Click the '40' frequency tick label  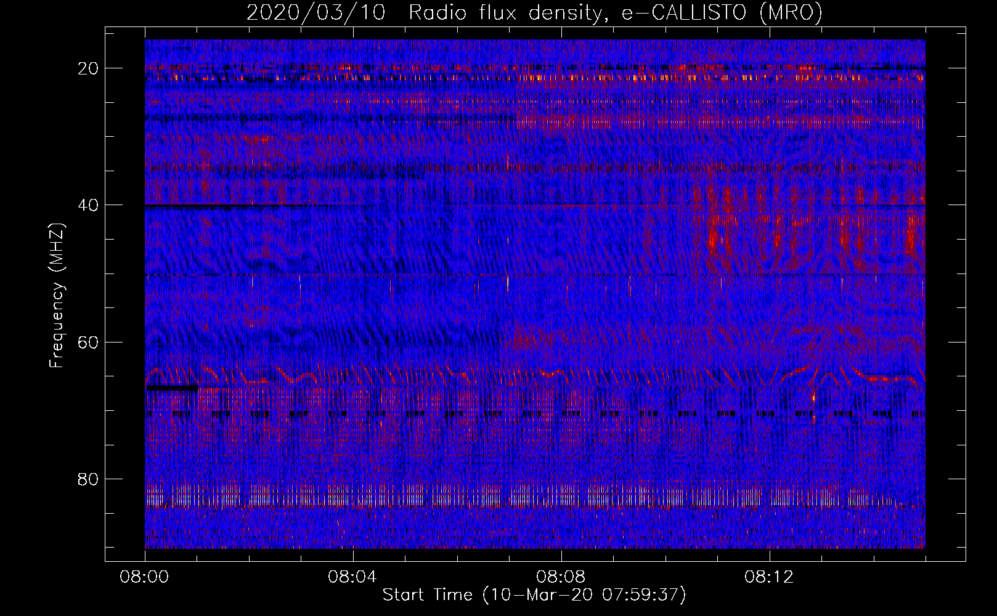coord(89,205)
